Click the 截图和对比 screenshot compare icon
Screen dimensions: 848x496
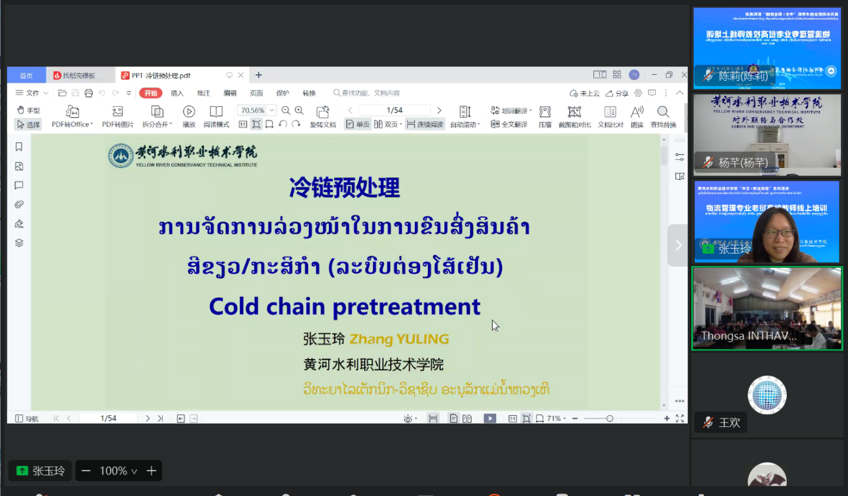coord(574,111)
